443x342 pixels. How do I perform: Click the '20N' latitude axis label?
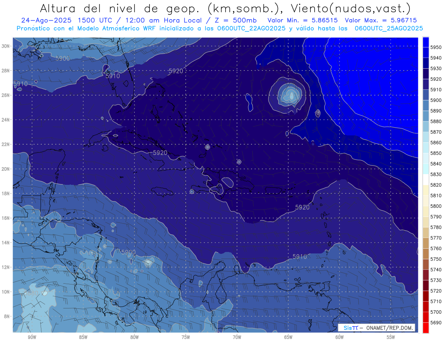point(5,169)
